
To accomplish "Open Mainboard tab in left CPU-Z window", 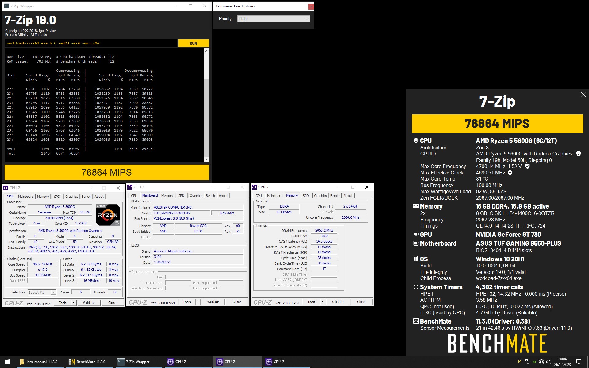I will [26, 197].
